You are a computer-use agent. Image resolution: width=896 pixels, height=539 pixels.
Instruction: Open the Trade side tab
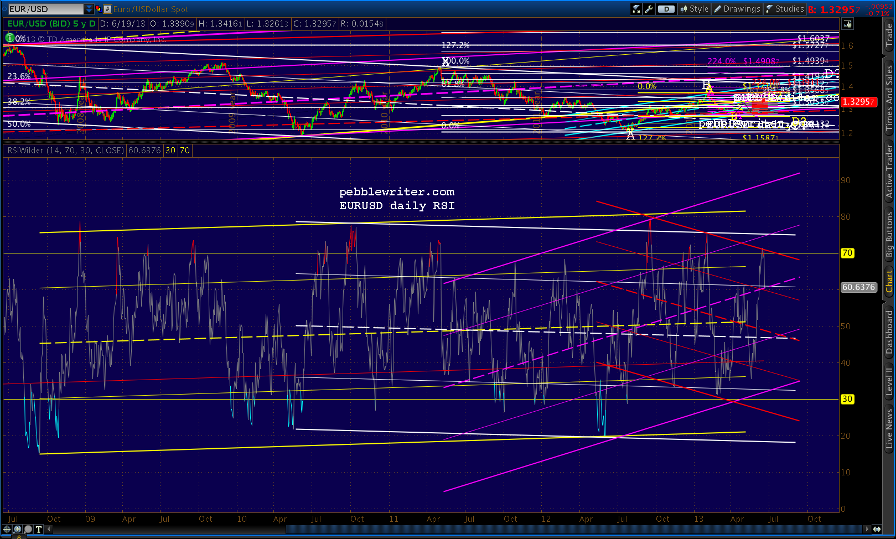coord(889,36)
